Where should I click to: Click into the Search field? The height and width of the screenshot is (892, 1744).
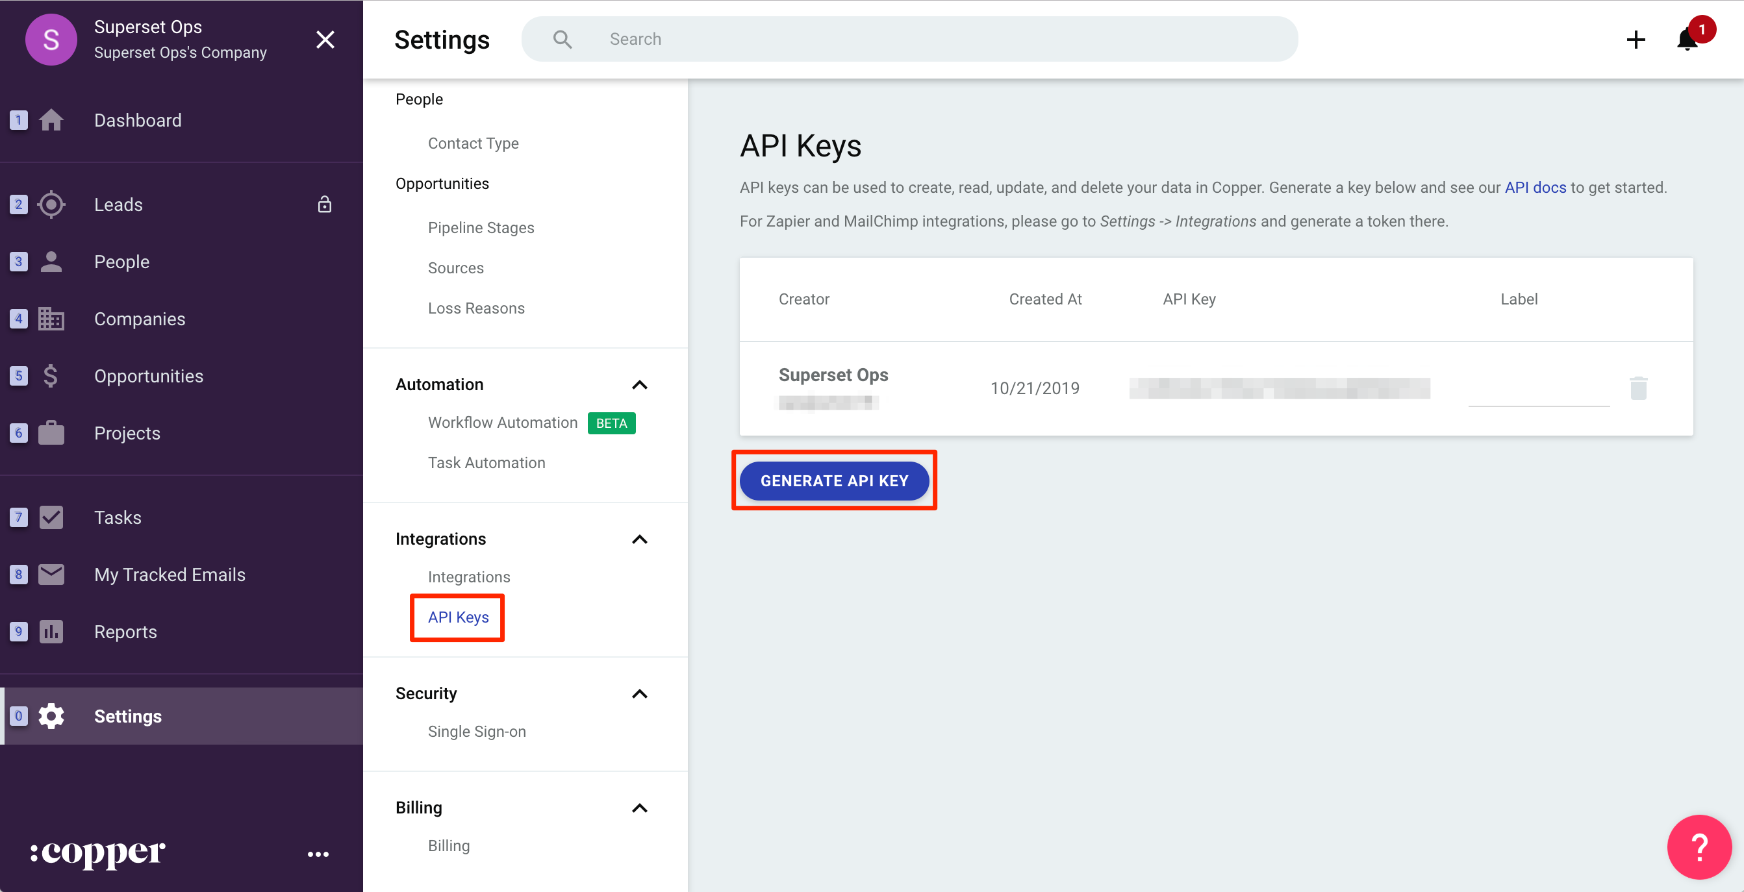click(x=909, y=39)
